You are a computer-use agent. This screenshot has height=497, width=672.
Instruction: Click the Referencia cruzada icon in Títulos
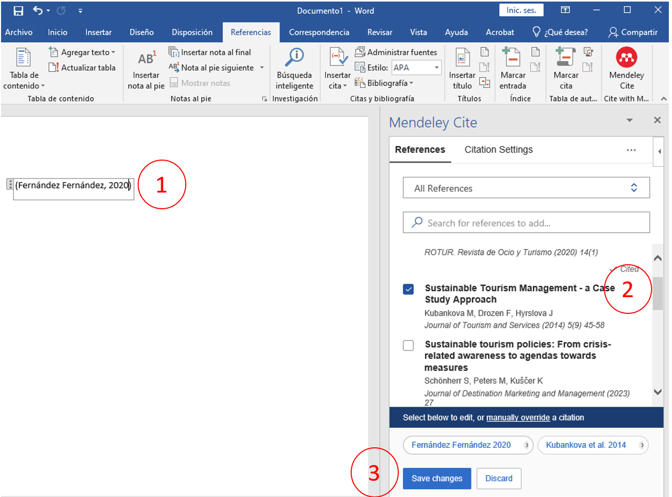(x=485, y=82)
